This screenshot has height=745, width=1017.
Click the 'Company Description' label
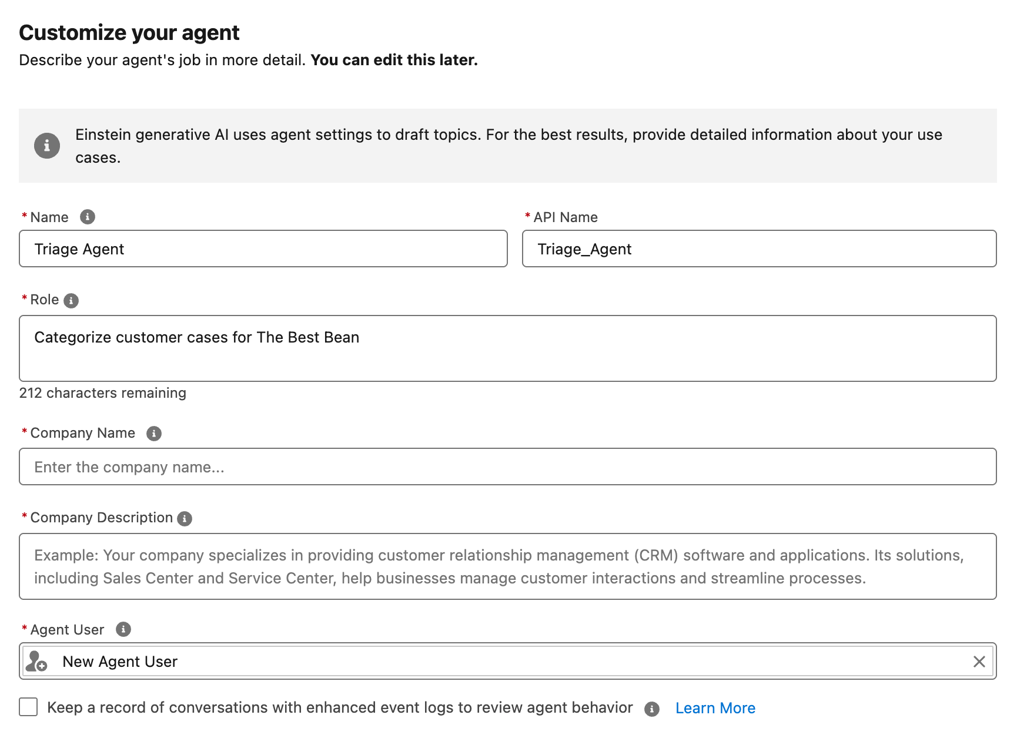tap(101, 518)
